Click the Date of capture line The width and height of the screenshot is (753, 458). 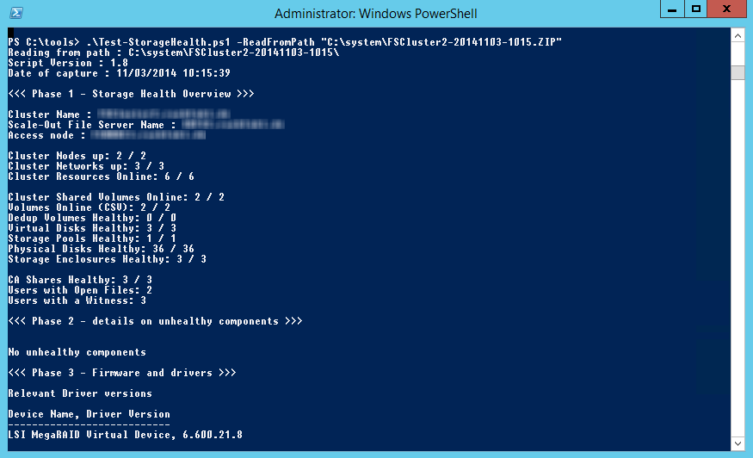point(119,73)
